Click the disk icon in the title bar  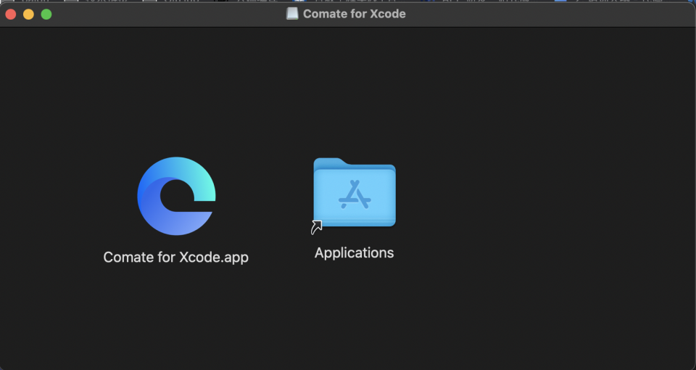point(292,14)
